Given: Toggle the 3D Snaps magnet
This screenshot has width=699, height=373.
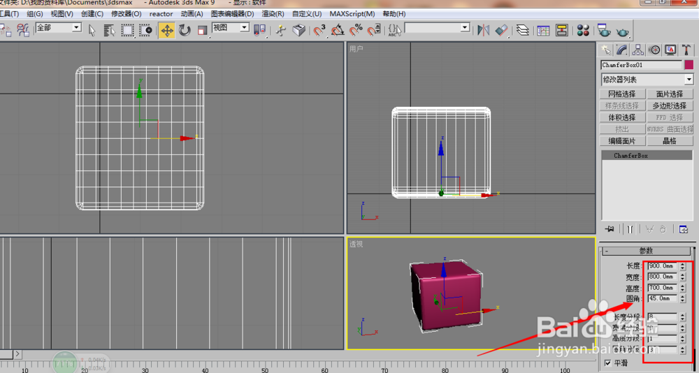Looking at the screenshot, I should (x=319, y=30).
